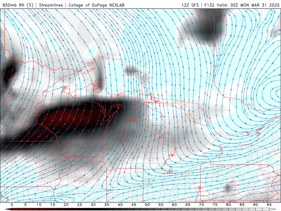Click the colorbar label '15'
The height and width of the screenshot is (211, 281).
pyautogui.click(x=52, y=205)
